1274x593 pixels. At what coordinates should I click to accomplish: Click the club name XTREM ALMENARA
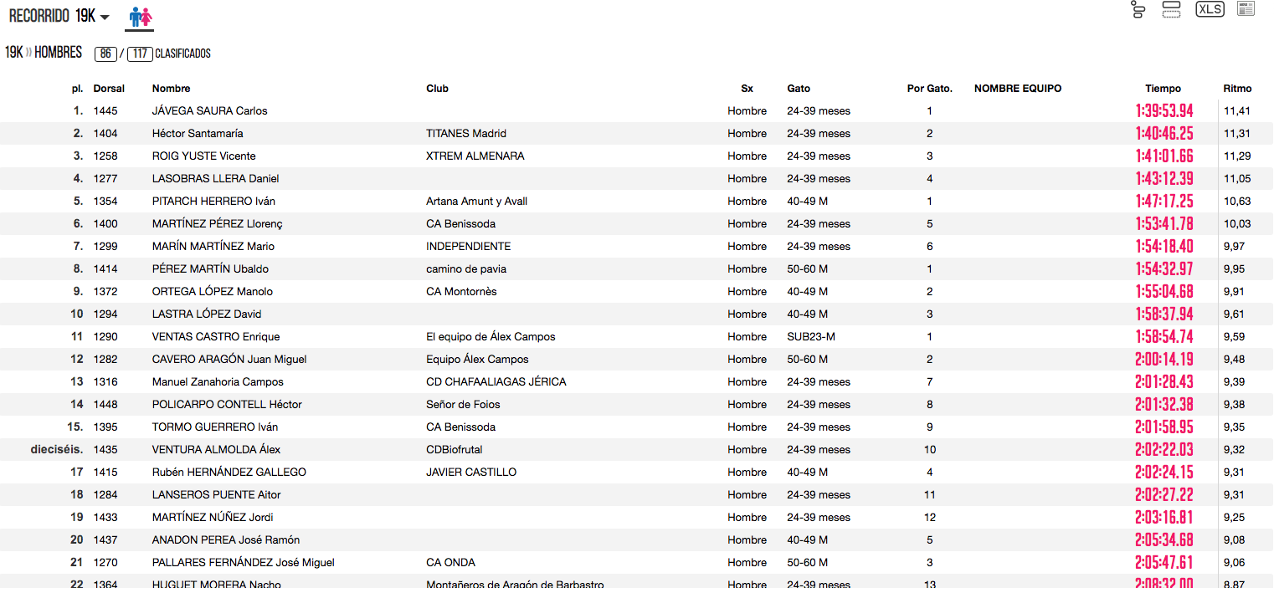coord(475,156)
